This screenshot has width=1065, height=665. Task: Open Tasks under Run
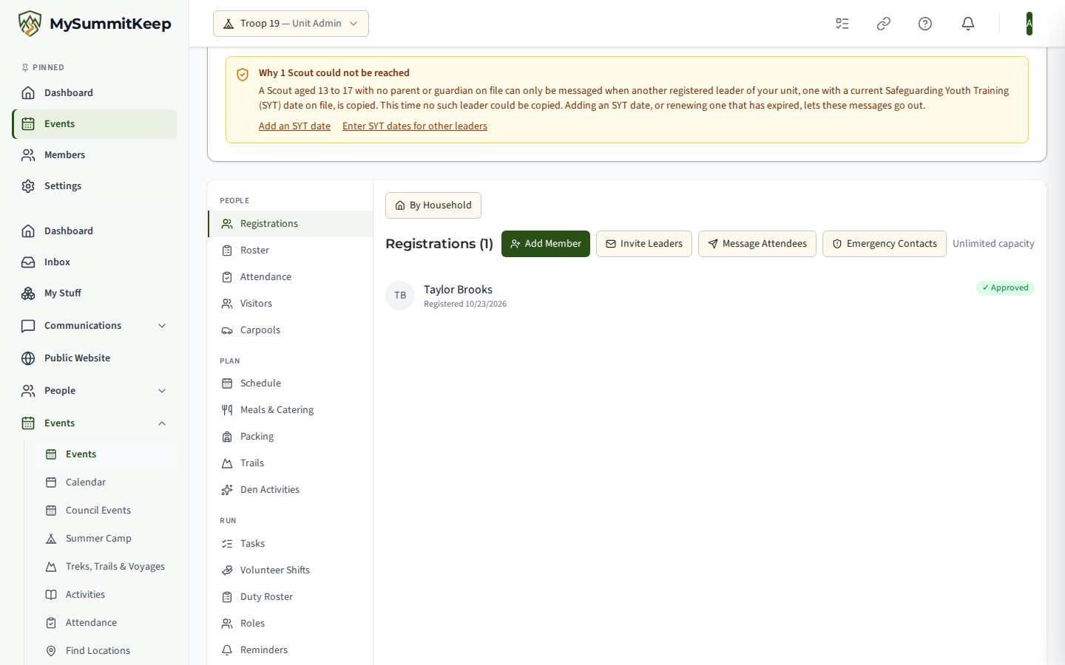click(x=291, y=544)
